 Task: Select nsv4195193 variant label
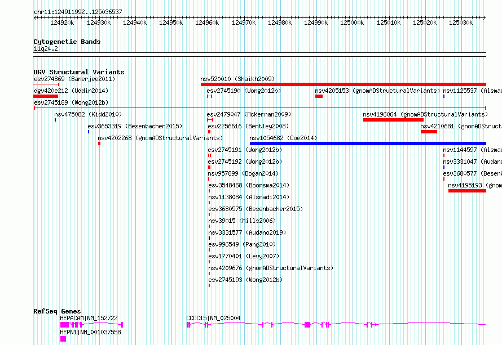click(x=475, y=185)
